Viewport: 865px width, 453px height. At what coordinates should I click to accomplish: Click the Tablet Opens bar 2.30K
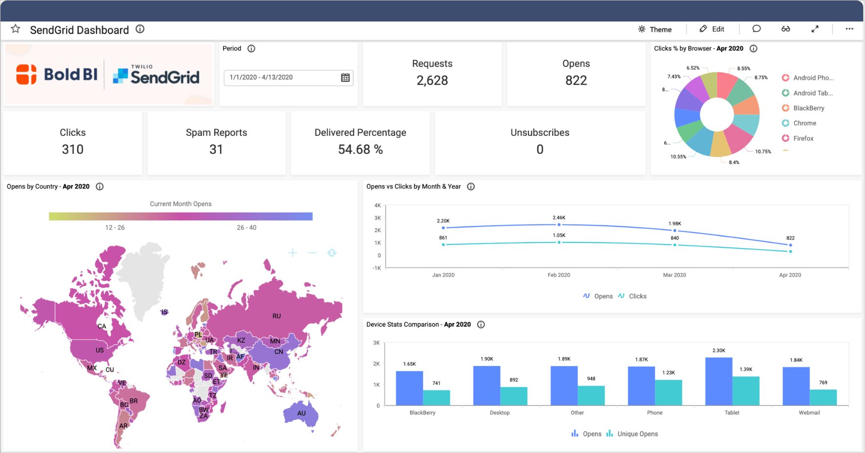719,381
